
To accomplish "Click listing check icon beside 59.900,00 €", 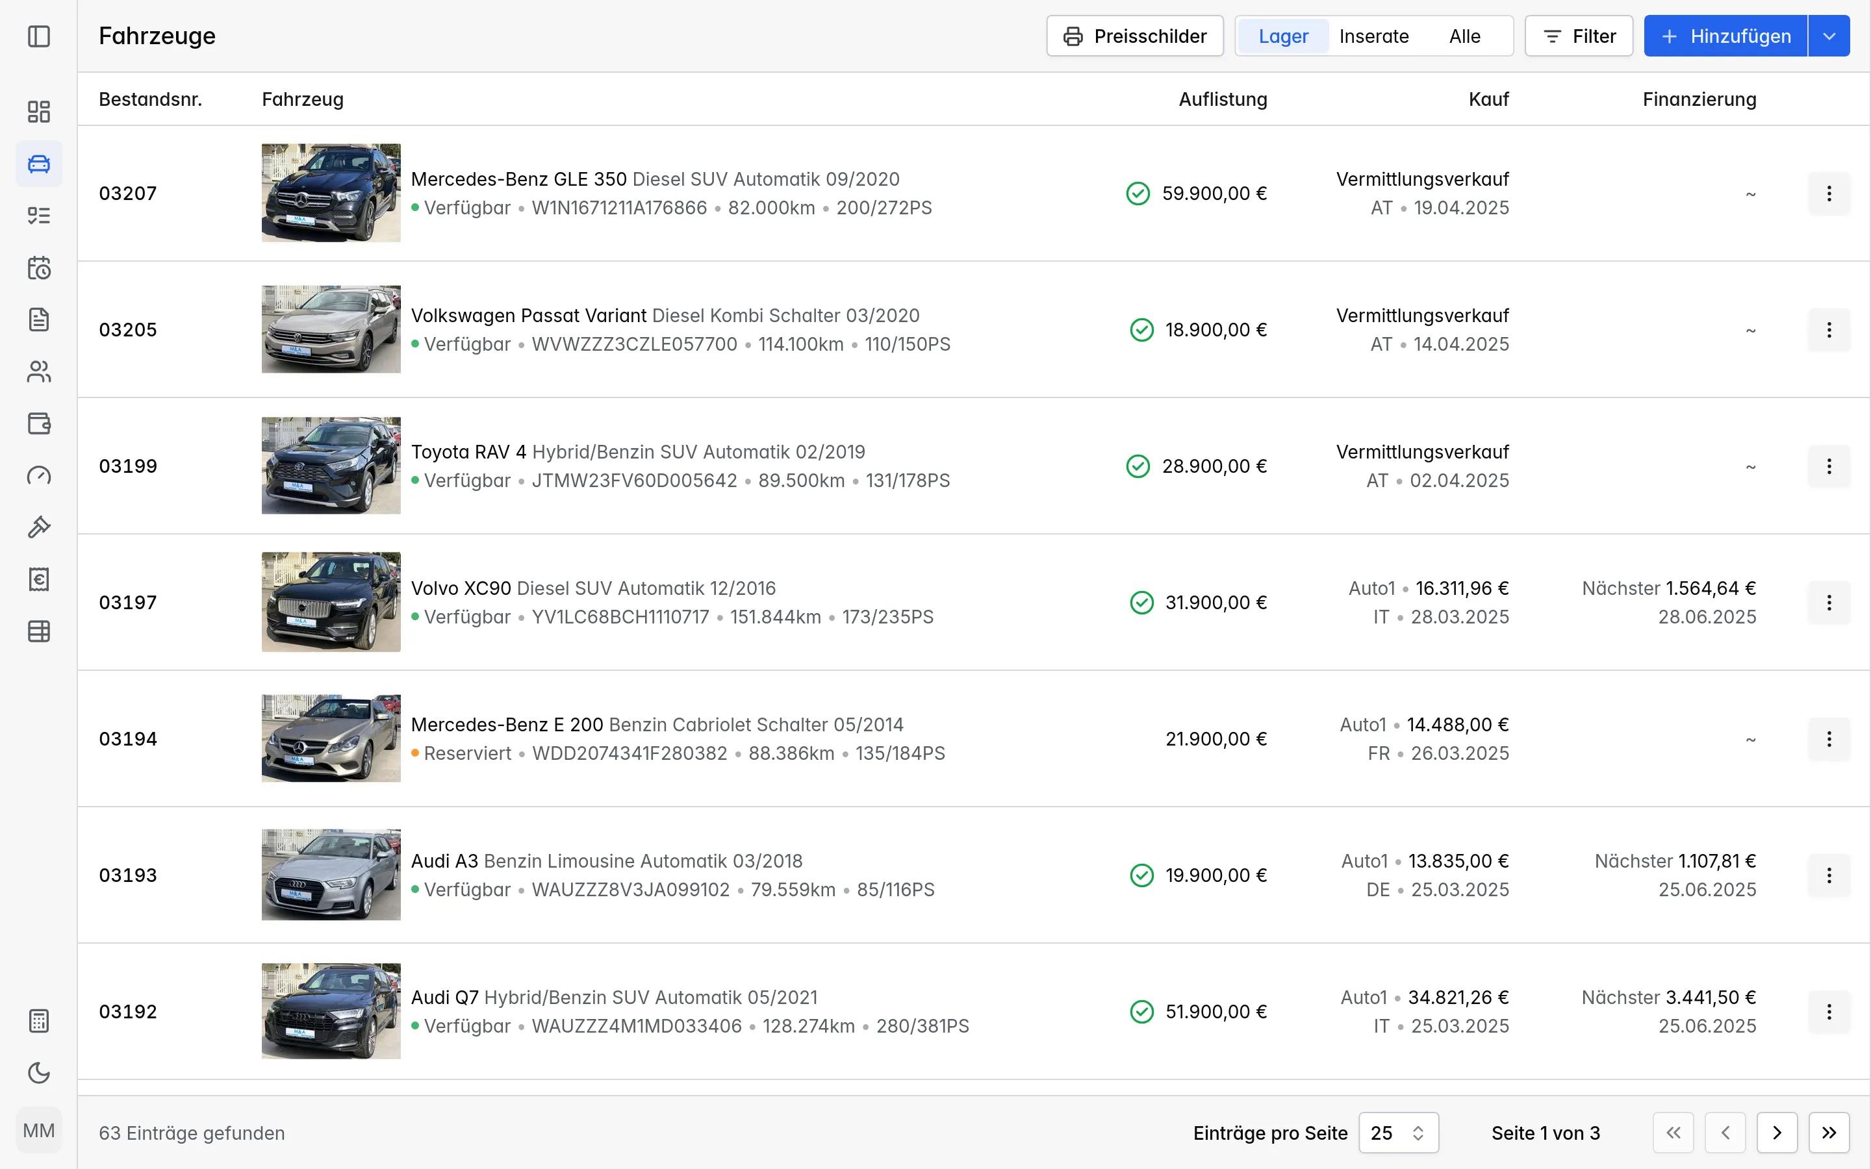I will 1138,194.
